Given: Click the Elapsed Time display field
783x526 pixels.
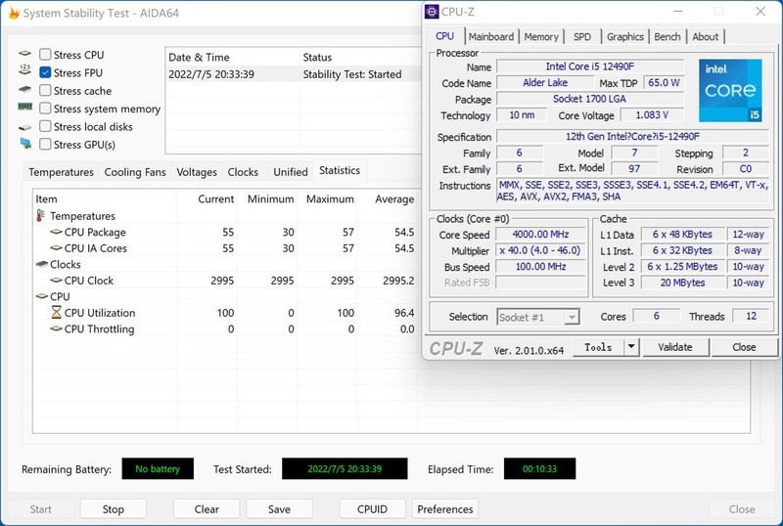Looking at the screenshot, I should (539, 469).
